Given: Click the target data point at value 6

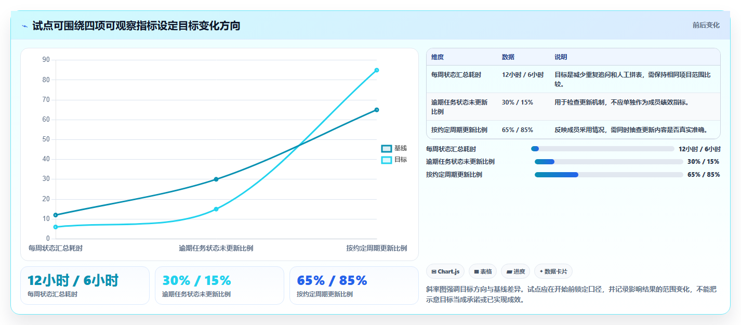Looking at the screenshot, I should (56, 227).
